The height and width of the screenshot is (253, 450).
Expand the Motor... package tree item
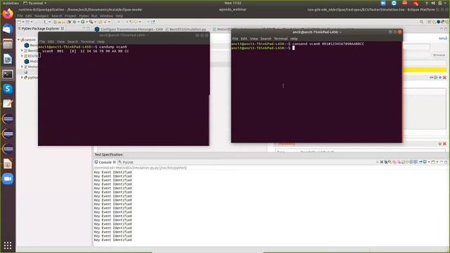[x=22, y=67]
